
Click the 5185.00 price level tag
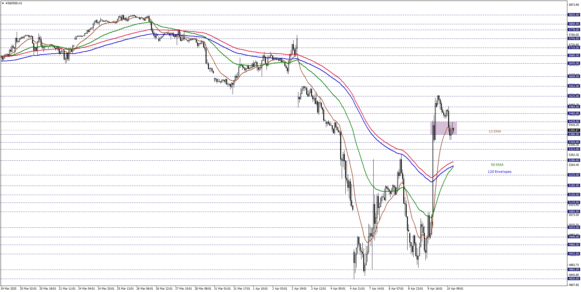click(x=574, y=186)
